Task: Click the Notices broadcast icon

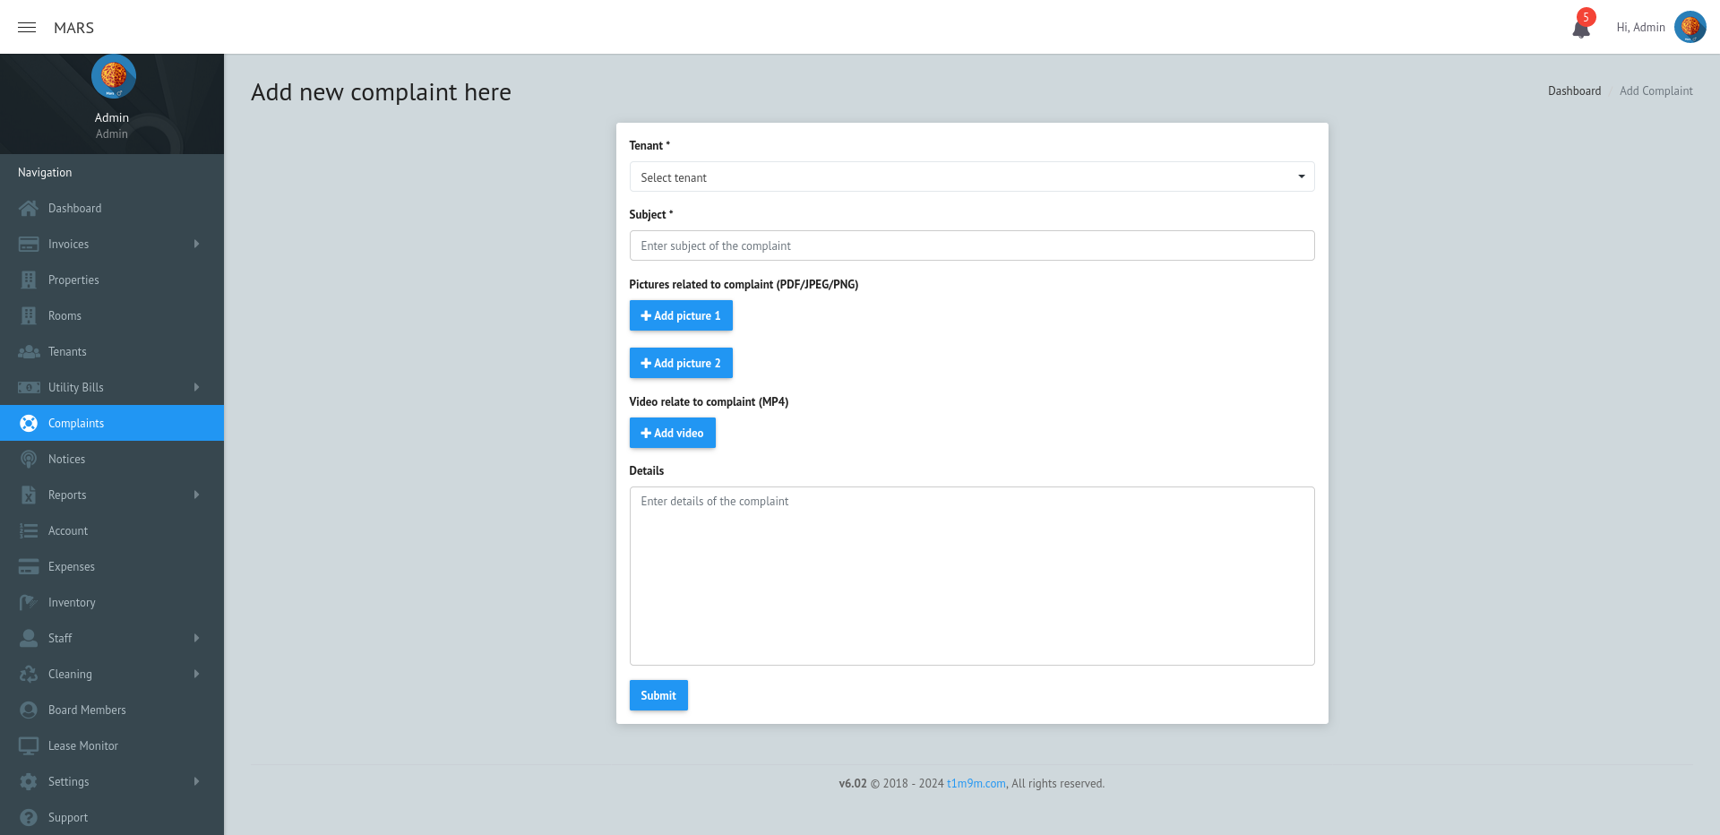Action: (x=29, y=459)
